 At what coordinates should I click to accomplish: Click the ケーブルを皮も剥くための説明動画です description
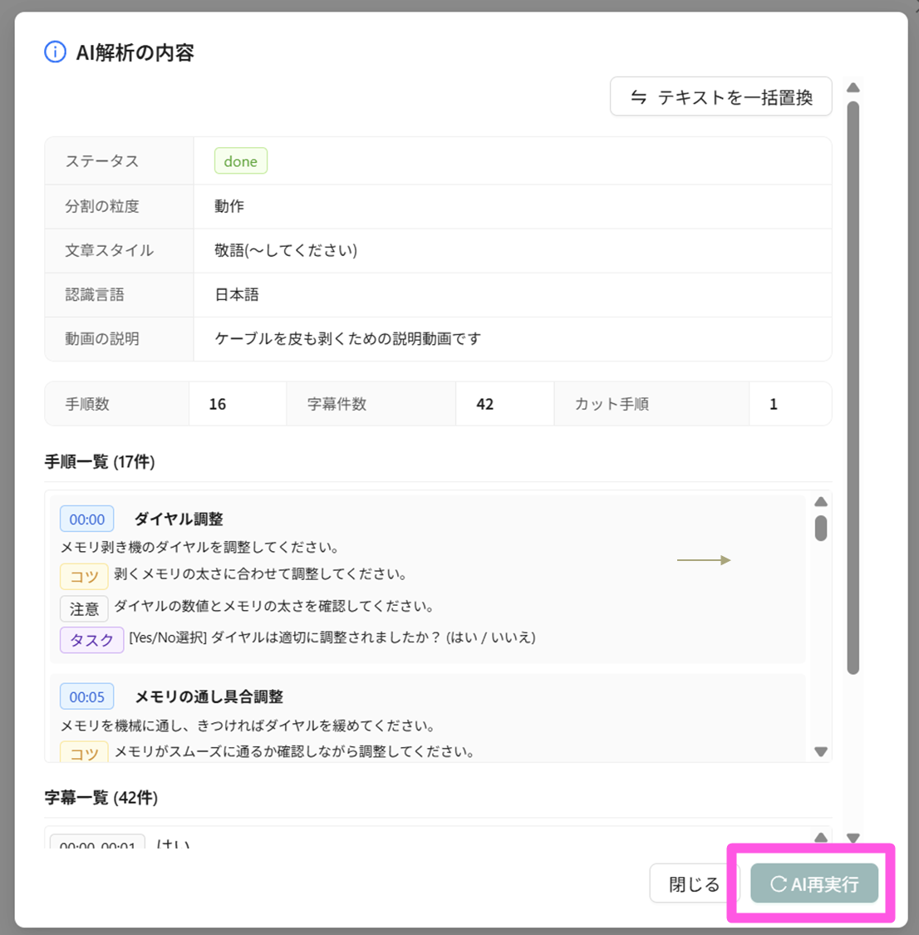(x=347, y=338)
